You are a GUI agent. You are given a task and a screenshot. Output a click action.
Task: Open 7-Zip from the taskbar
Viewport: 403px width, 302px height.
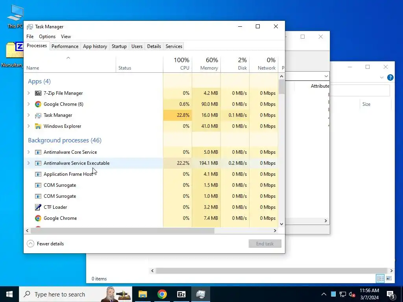tap(181, 294)
